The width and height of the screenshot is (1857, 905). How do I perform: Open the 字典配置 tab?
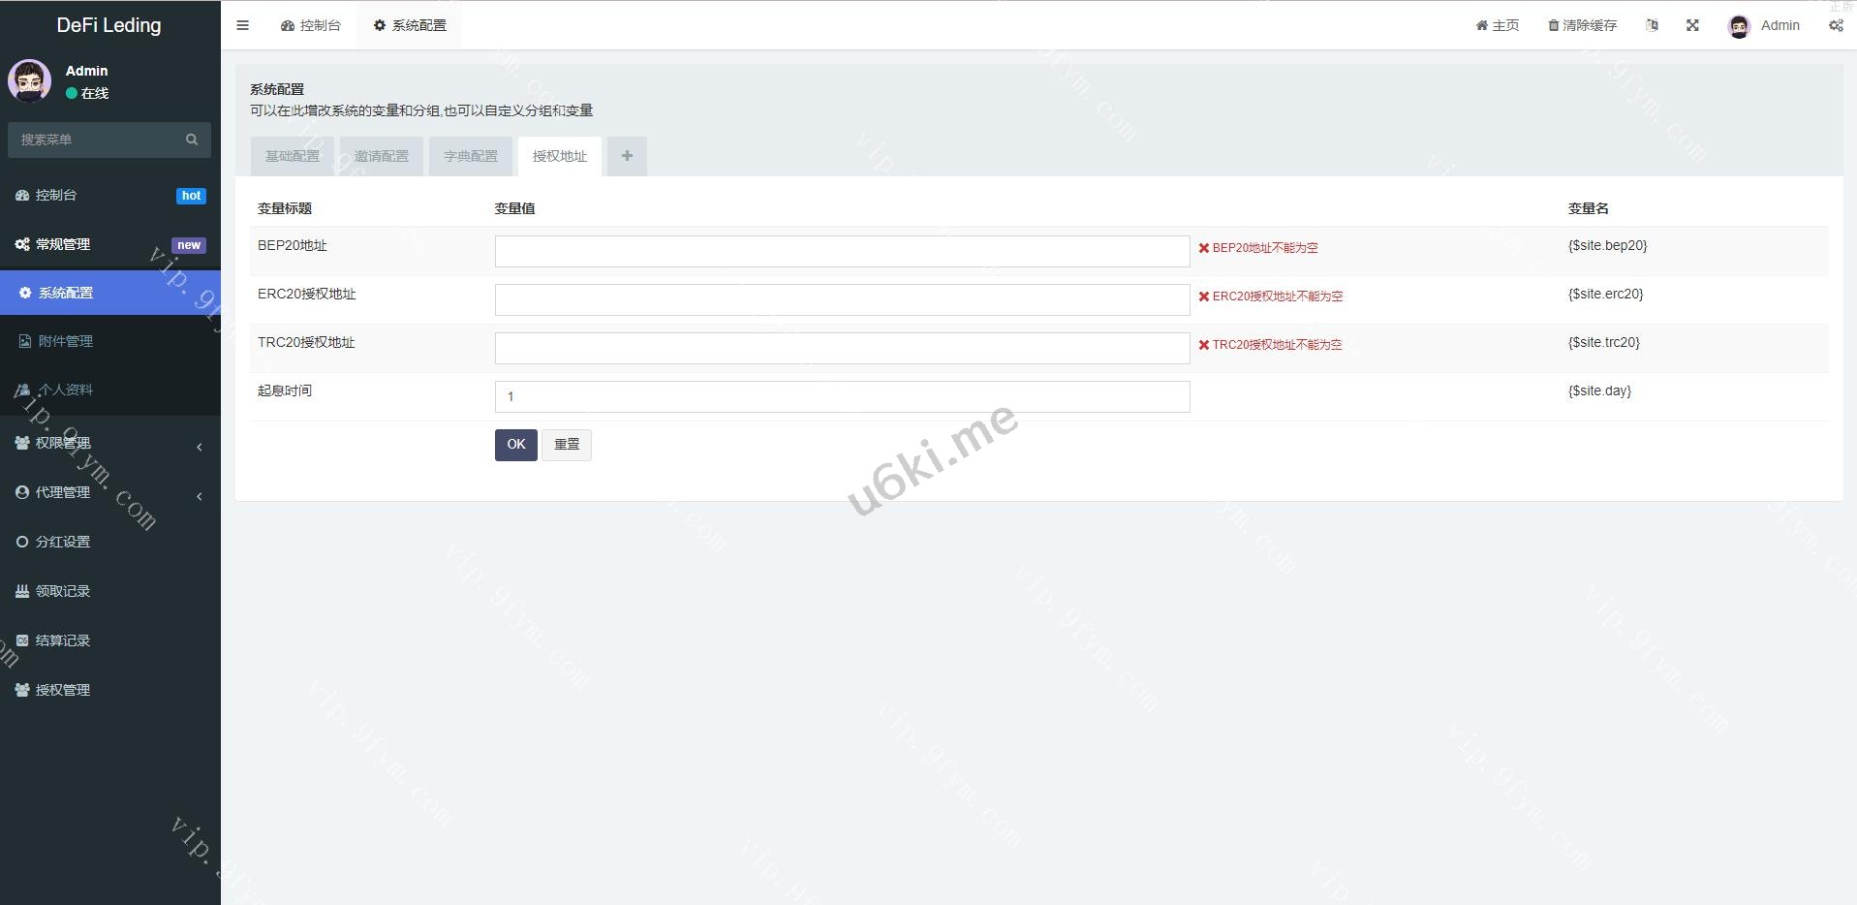pos(470,156)
